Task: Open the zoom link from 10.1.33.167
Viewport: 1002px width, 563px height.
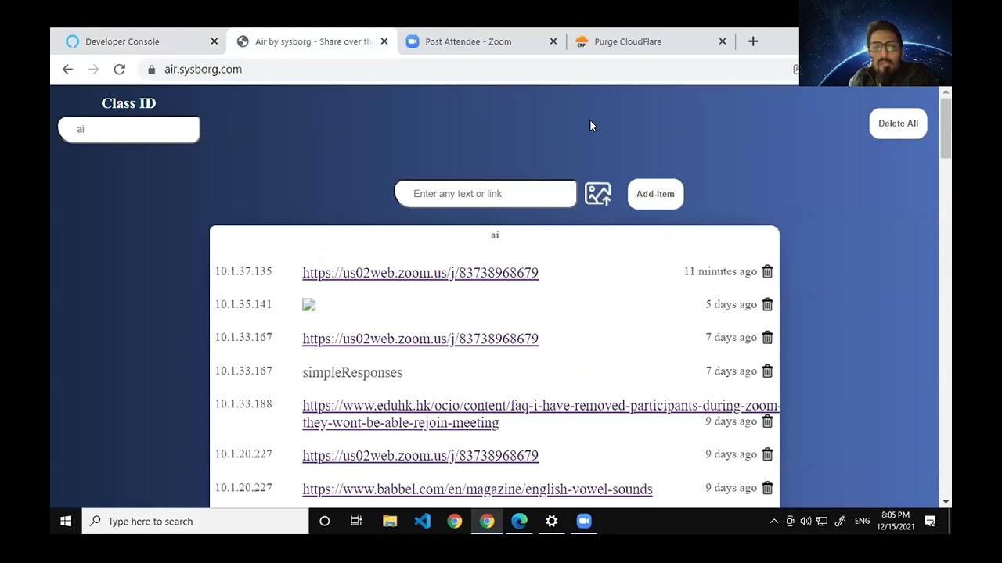Action: click(x=420, y=339)
